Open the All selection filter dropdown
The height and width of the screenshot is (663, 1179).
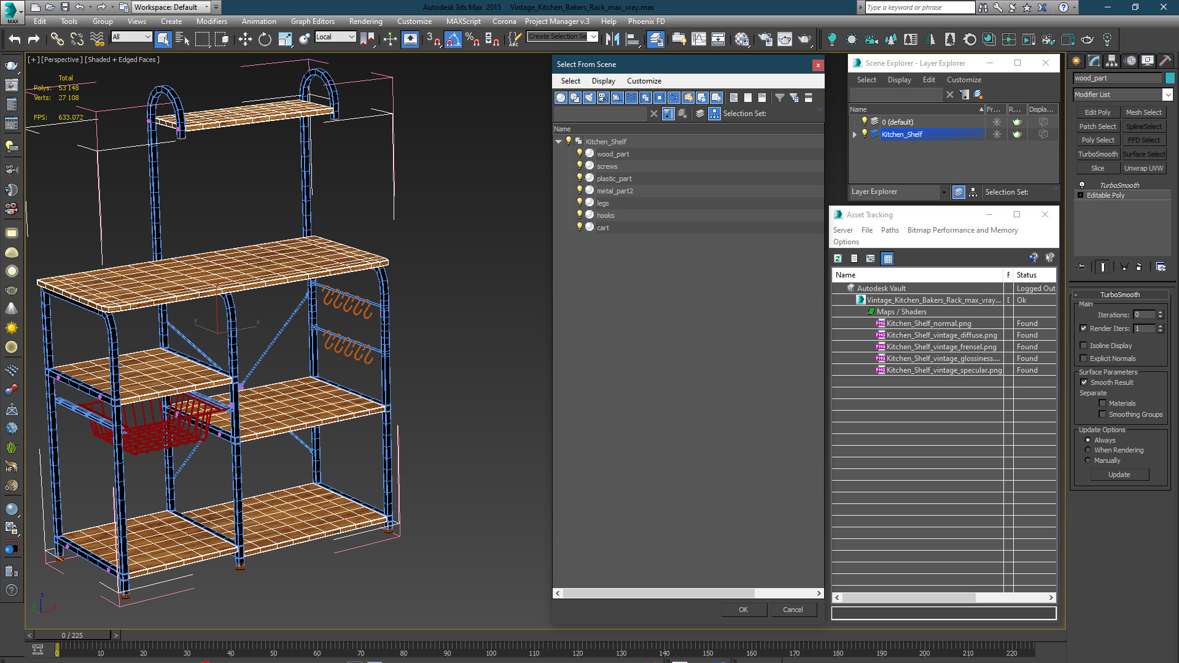click(x=131, y=37)
